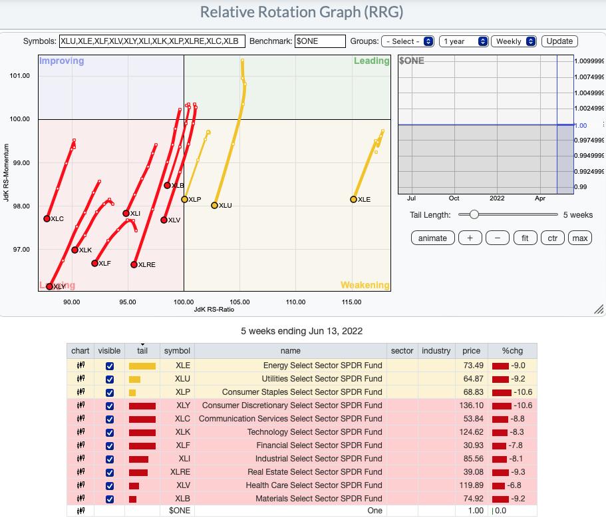Open the chart icon for XLU
This screenshot has width=606, height=518.
click(80, 379)
